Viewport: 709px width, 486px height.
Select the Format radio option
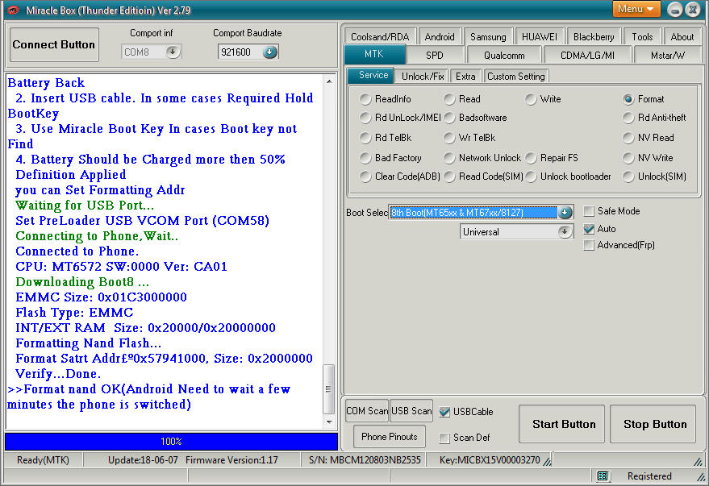coord(628,99)
